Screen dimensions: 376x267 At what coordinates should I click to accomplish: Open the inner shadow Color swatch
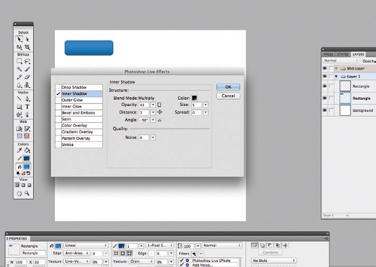(x=194, y=98)
